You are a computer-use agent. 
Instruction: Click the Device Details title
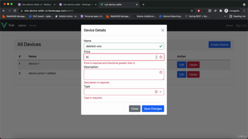pos(95,30)
